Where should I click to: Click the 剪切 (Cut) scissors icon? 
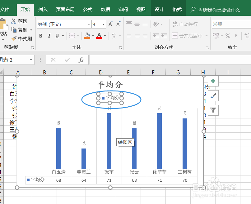coord(14,21)
